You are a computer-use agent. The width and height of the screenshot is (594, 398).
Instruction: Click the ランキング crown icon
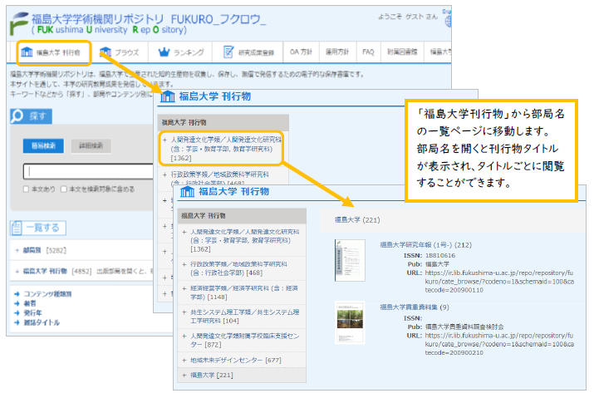pyautogui.click(x=164, y=52)
